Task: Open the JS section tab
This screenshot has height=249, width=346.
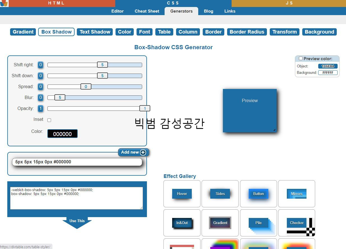Action: (x=289, y=3)
